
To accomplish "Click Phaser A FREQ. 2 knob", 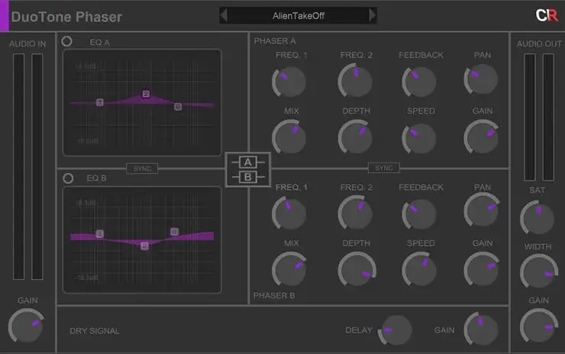I will coord(355,81).
